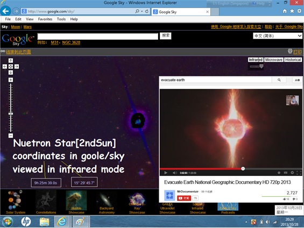Viewport: 304px width, 228px height.
Task: Refresh the page in address bar
Action: (x=147, y=11)
